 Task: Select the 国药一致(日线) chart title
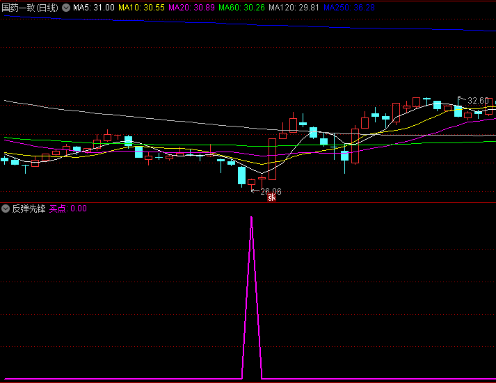tap(30, 8)
